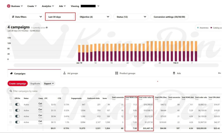Check the select-all header checkbox
222x133 pixels.
click(11, 98)
